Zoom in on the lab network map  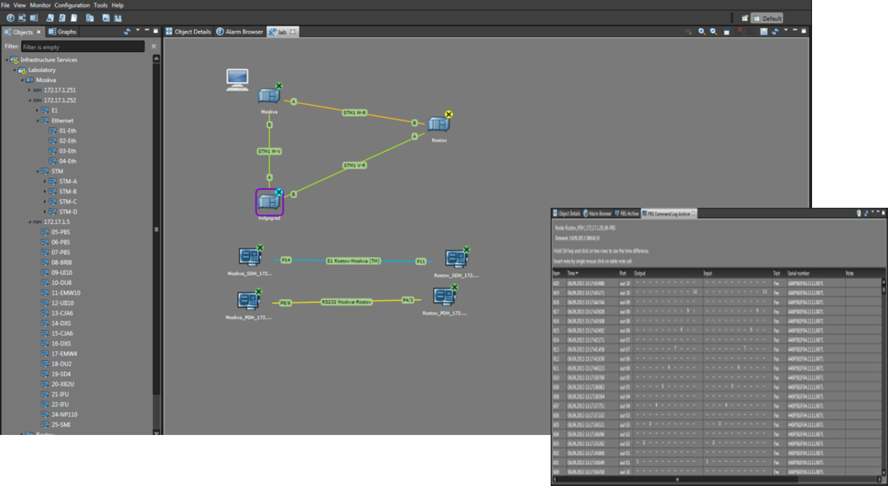[x=701, y=32]
